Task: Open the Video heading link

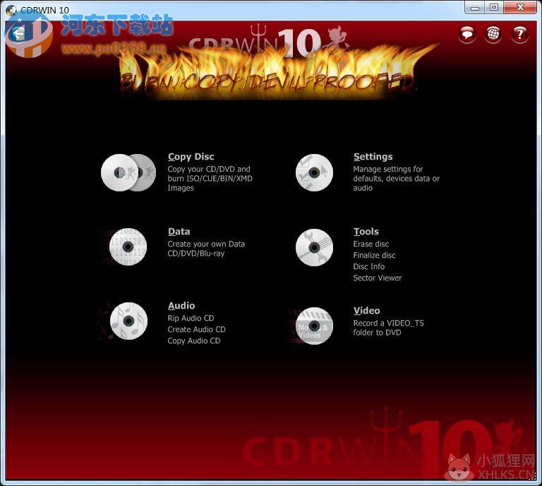Action: coord(367,311)
